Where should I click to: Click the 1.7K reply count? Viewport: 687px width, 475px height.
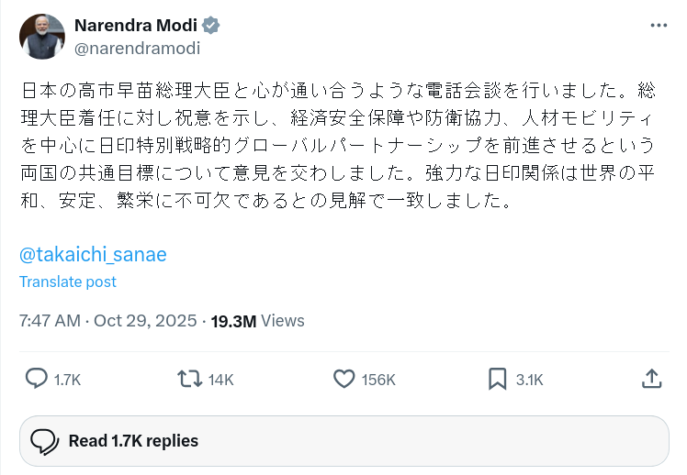(x=67, y=380)
